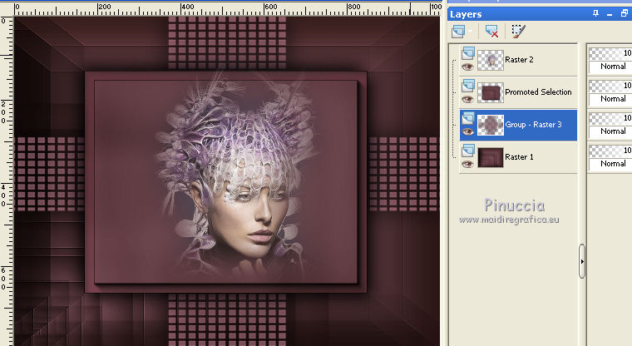
Task: Select the Promoted Selection layer name
Action: tap(538, 92)
